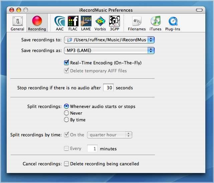The width and height of the screenshot is (214, 183).
Task: Click the 'Save recordings to:' label
Action: tap(41, 40)
